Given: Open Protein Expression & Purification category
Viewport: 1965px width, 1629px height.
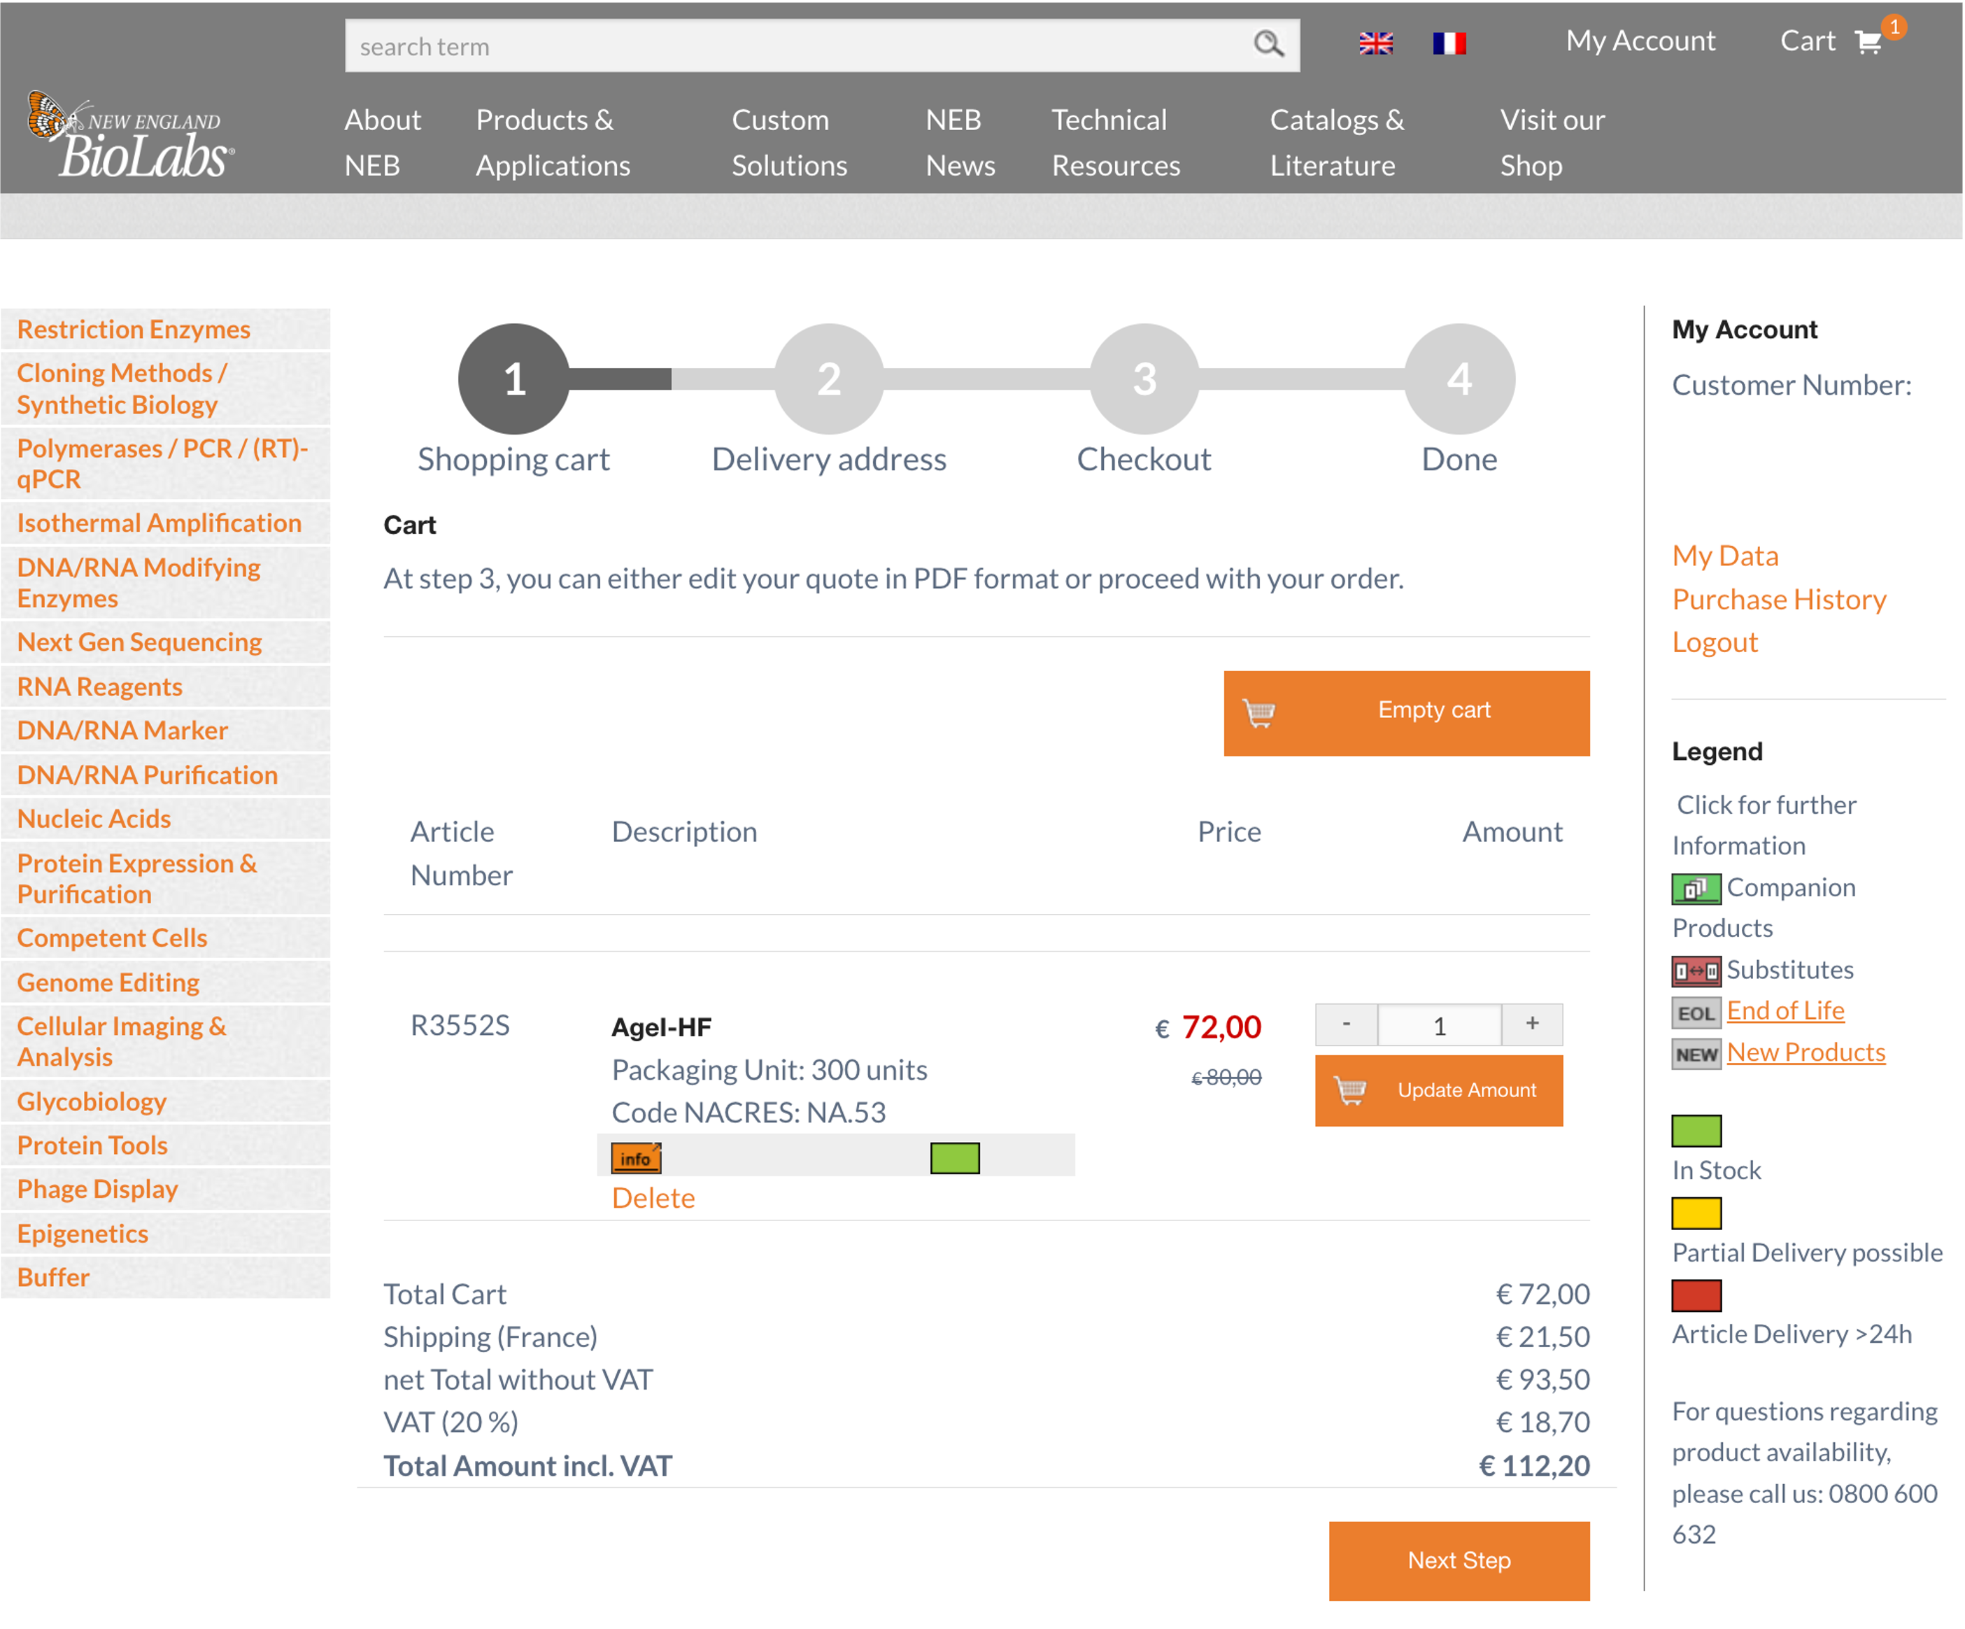Looking at the screenshot, I should point(166,878).
